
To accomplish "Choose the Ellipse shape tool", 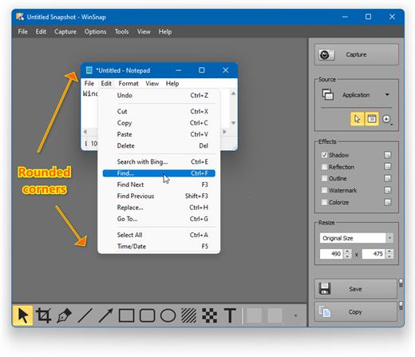I will [x=168, y=315].
